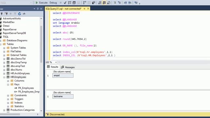Click the Cancel Executing Query stop icon
Screen dimensions: 210x118
click(60, 3)
